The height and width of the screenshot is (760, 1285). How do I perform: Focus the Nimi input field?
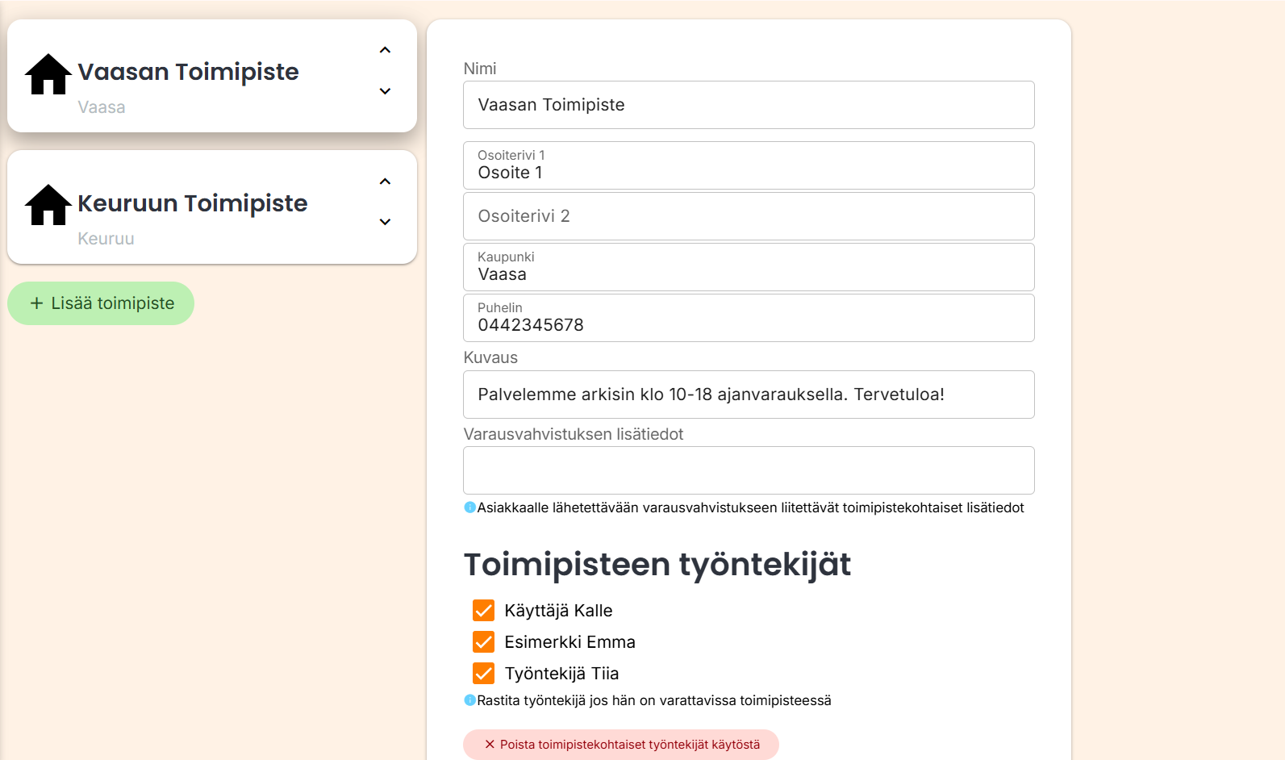pos(748,105)
